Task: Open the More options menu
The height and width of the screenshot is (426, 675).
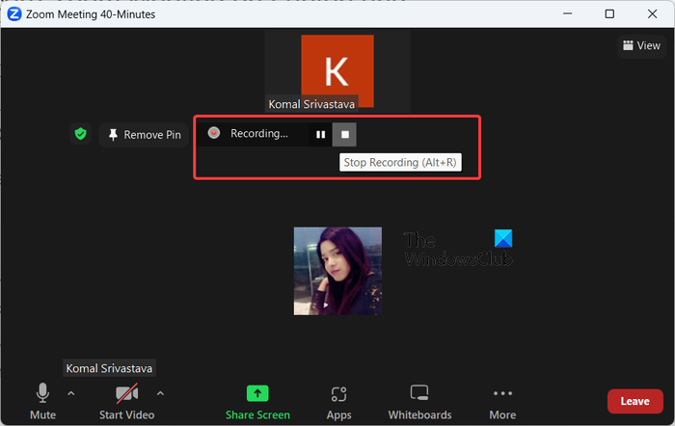Action: (x=502, y=402)
